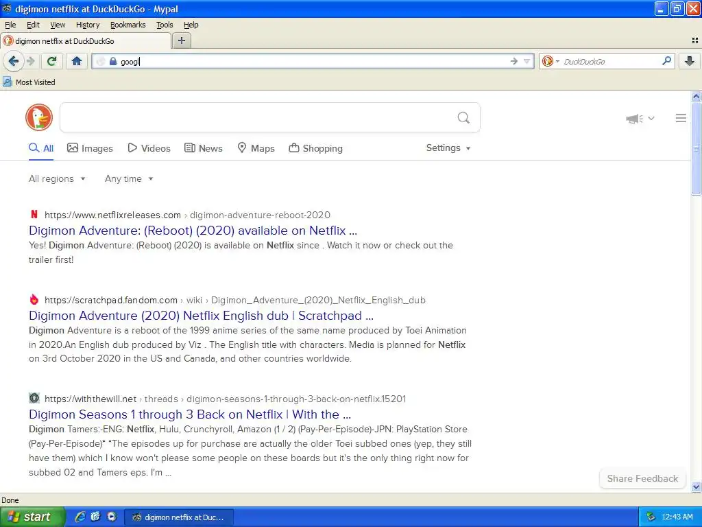This screenshot has height=527, width=702.
Task: Click the withthewill.net favicon
Action: tap(34, 398)
